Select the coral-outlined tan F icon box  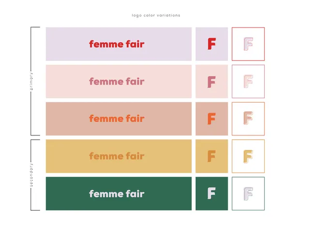pyautogui.click(x=248, y=119)
